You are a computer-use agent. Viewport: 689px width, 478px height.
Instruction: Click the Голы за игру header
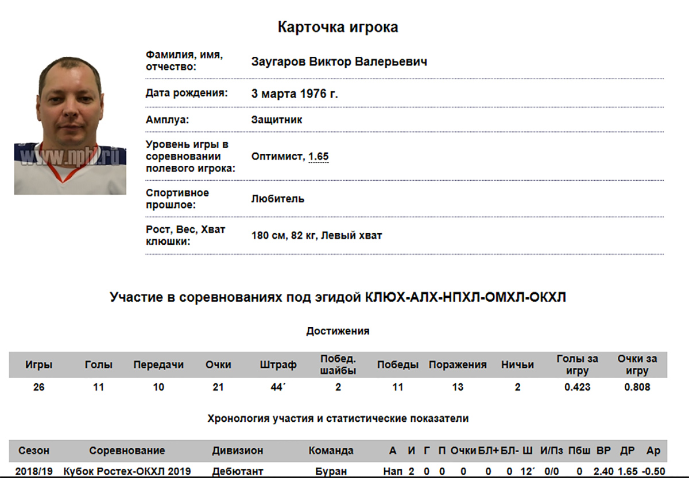coord(577,365)
